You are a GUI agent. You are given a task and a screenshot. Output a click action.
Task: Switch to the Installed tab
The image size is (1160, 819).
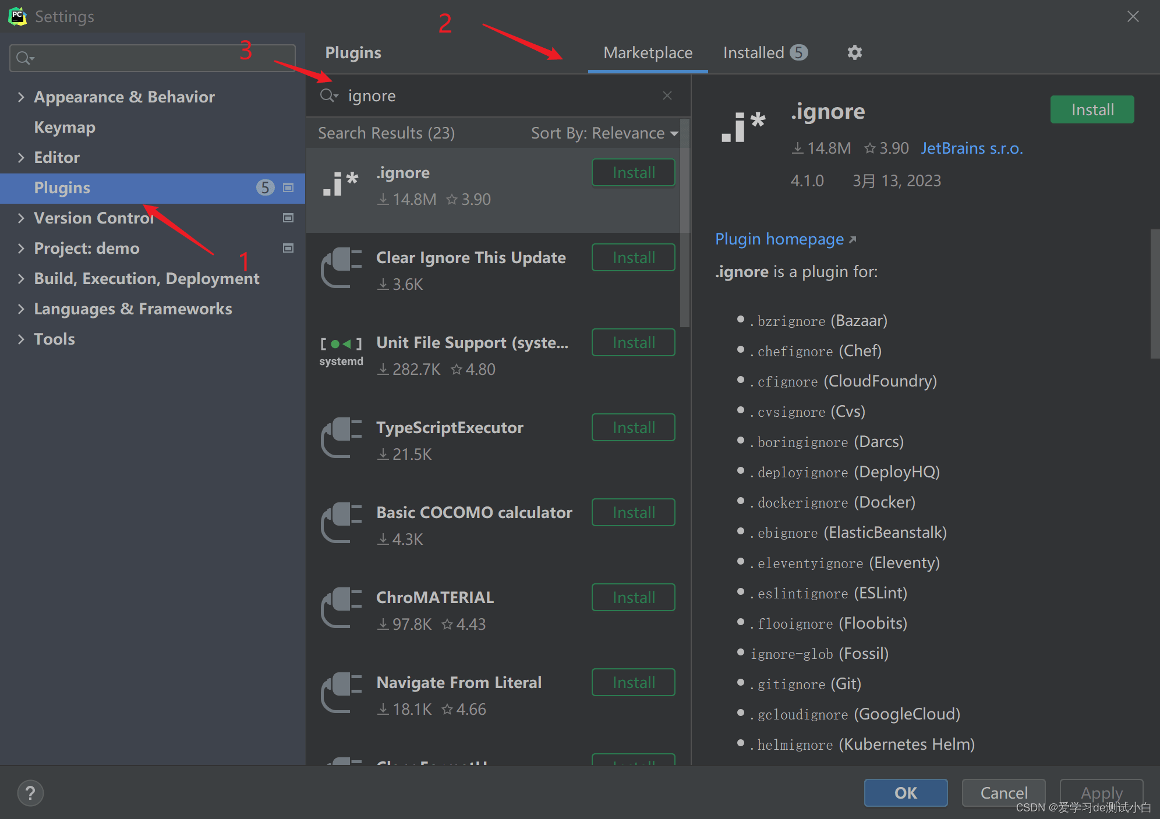click(765, 53)
